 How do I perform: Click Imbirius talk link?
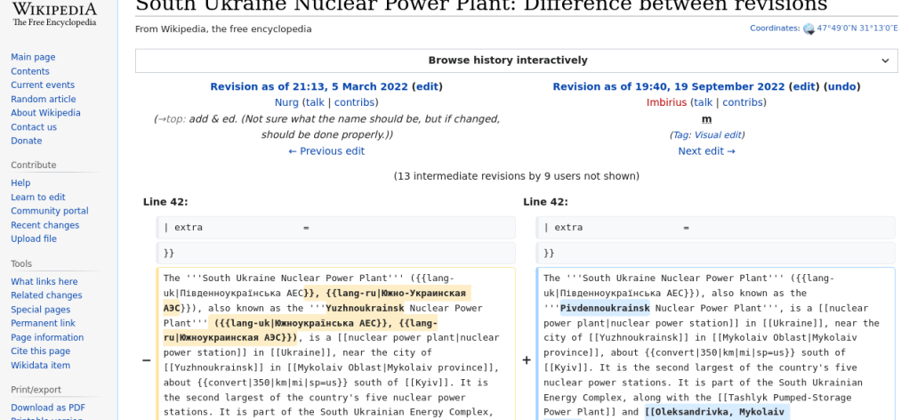703,102
